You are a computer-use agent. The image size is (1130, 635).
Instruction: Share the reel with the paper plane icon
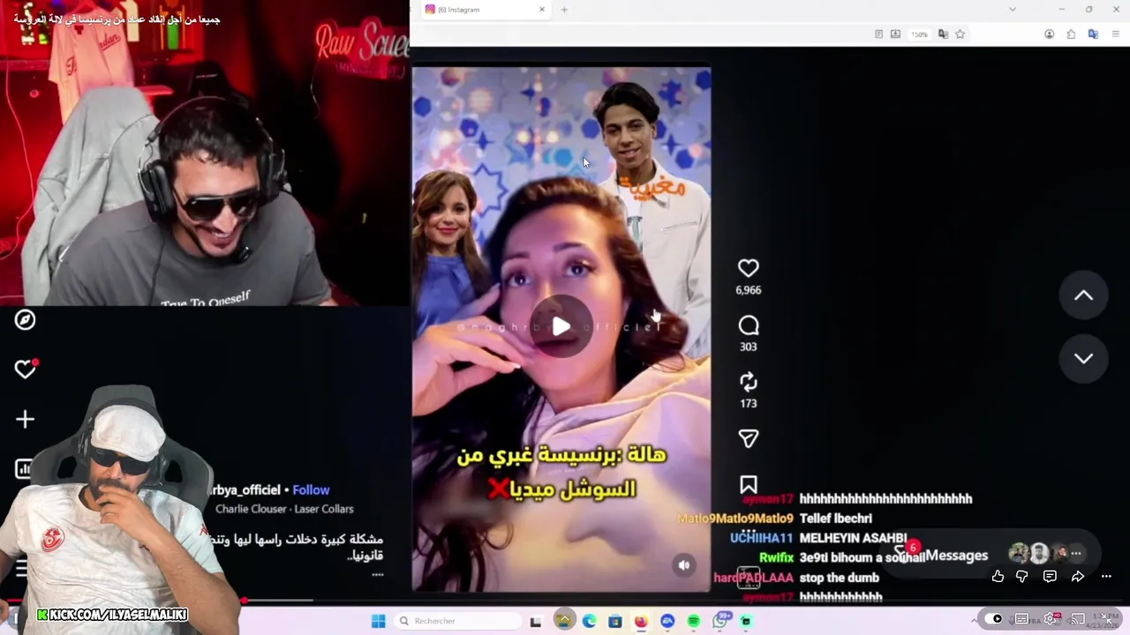tap(748, 438)
